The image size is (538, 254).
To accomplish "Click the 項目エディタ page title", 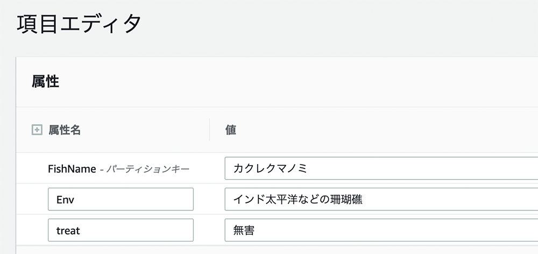I will [79, 24].
